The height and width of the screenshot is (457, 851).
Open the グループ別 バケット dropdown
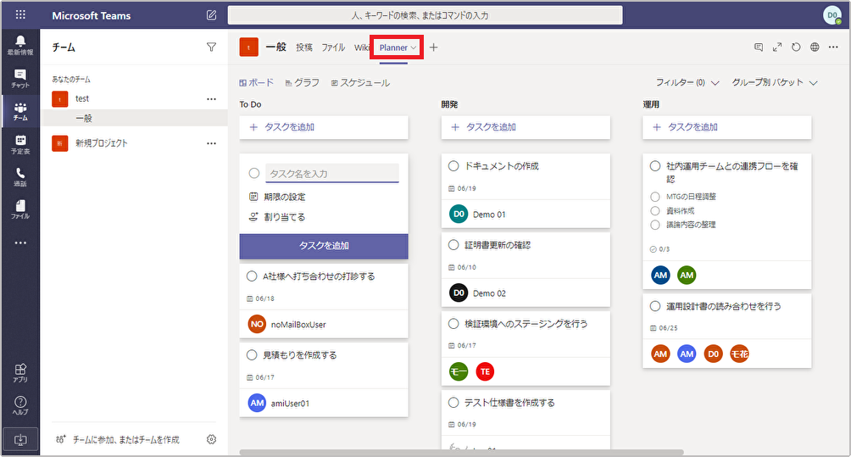pyautogui.click(x=775, y=82)
